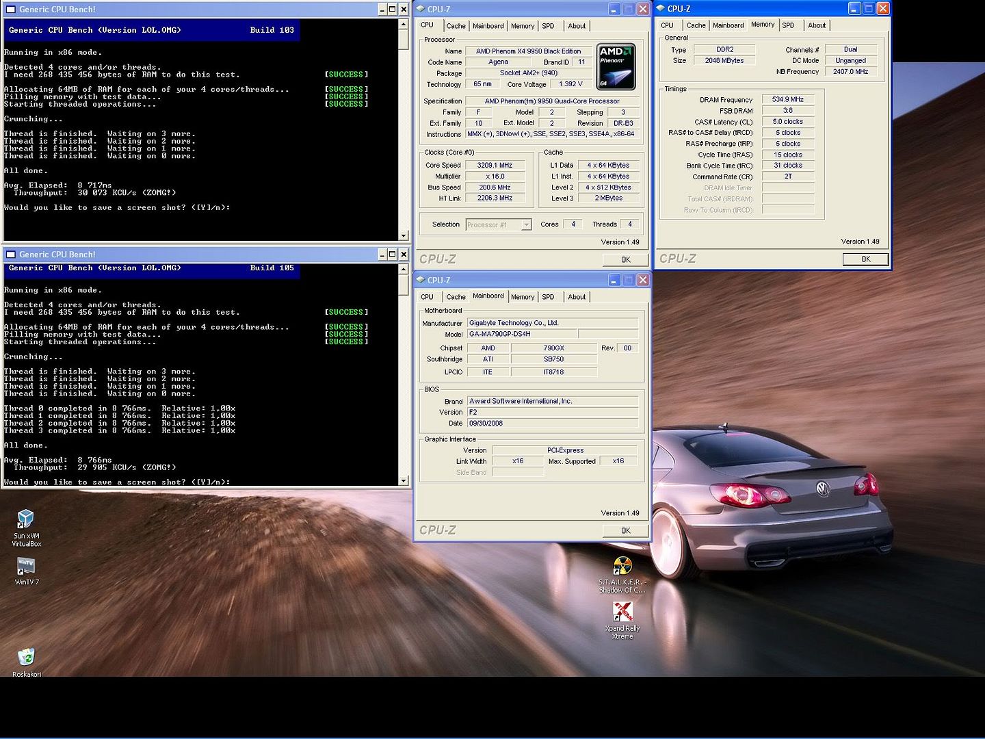The width and height of the screenshot is (985, 739).
Task: Click the motherboard model GA-MA790GP-DS4H
Action: pos(523,334)
